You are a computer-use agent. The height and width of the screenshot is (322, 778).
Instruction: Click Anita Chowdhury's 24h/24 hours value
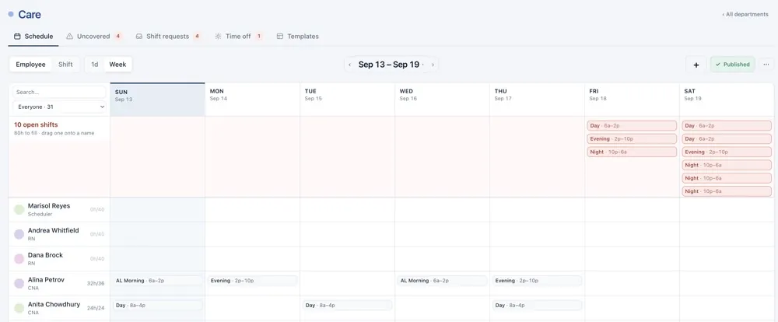95,308
